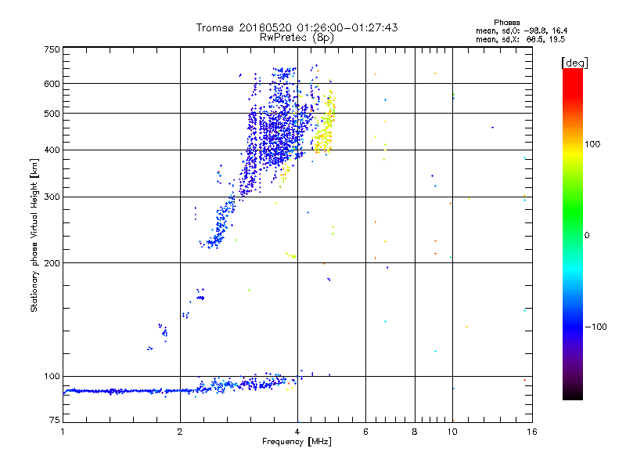Click the "400" height axis tick label

pos(52,150)
